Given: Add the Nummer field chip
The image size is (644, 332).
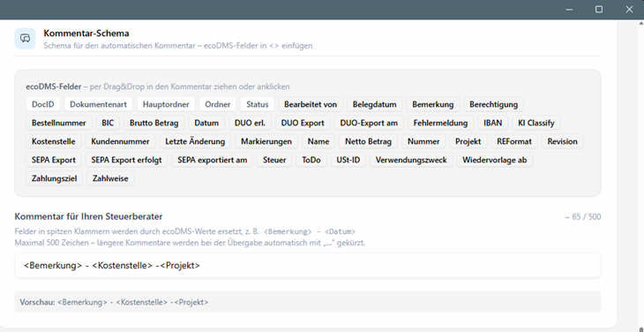Looking at the screenshot, I should point(423,141).
